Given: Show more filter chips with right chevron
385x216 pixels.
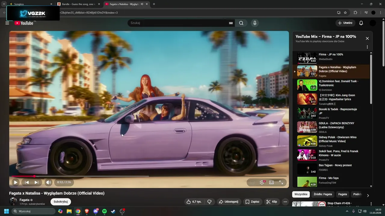Looking at the screenshot, I should [x=368, y=196].
